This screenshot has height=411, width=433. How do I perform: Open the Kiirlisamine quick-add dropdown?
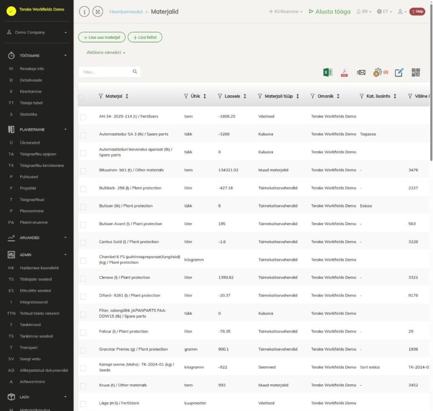[x=285, y=11]
